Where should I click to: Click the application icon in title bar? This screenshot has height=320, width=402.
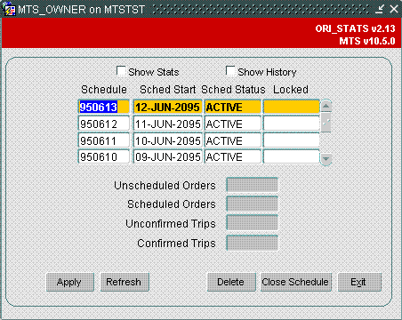tap(9, 9)
